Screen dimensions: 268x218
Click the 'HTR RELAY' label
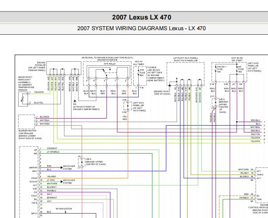pyautogui.click(x=110, y=64)
